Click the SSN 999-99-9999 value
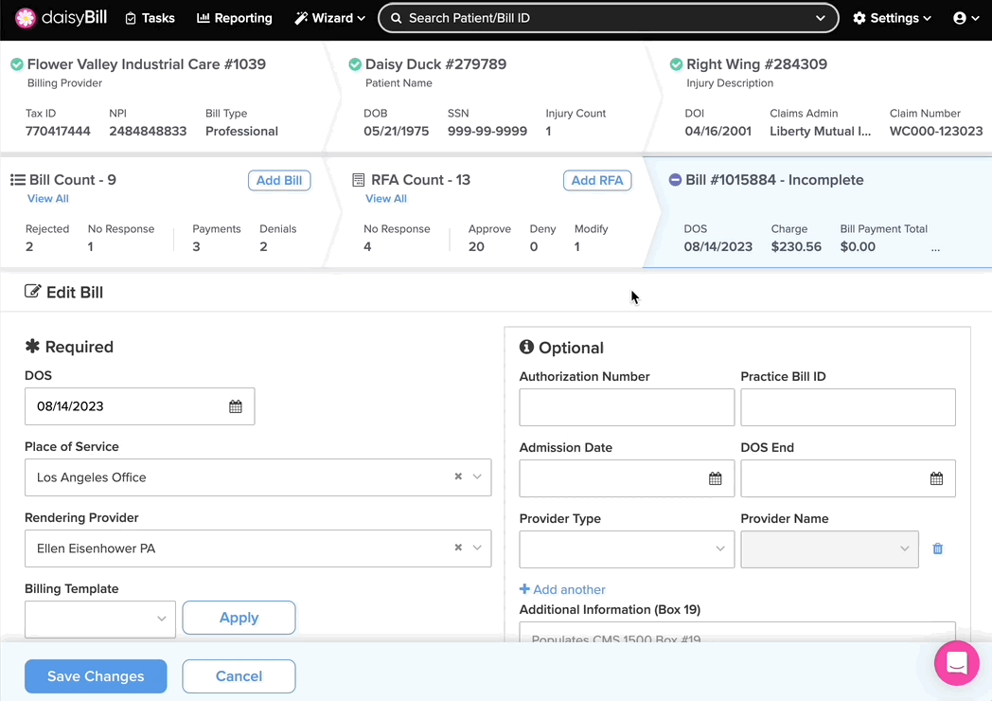This screenshot has height=701, width=992. point(487,131)
